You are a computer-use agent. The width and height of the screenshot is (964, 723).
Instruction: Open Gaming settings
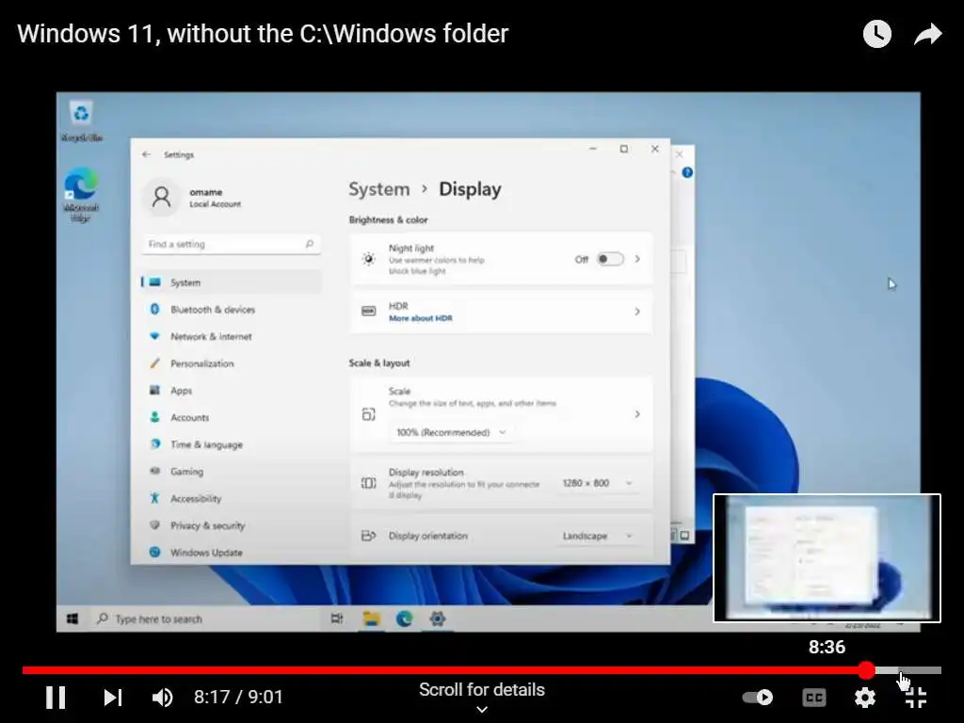coord(232,472)
